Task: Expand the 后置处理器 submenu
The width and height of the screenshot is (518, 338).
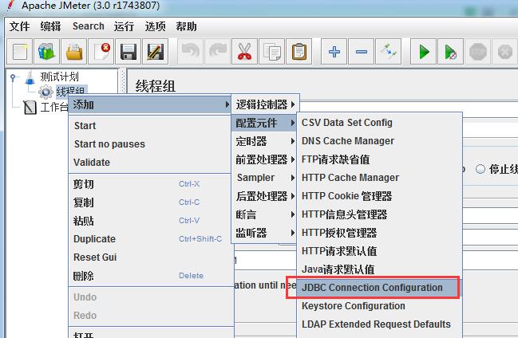Action: (x=264, y=196)
